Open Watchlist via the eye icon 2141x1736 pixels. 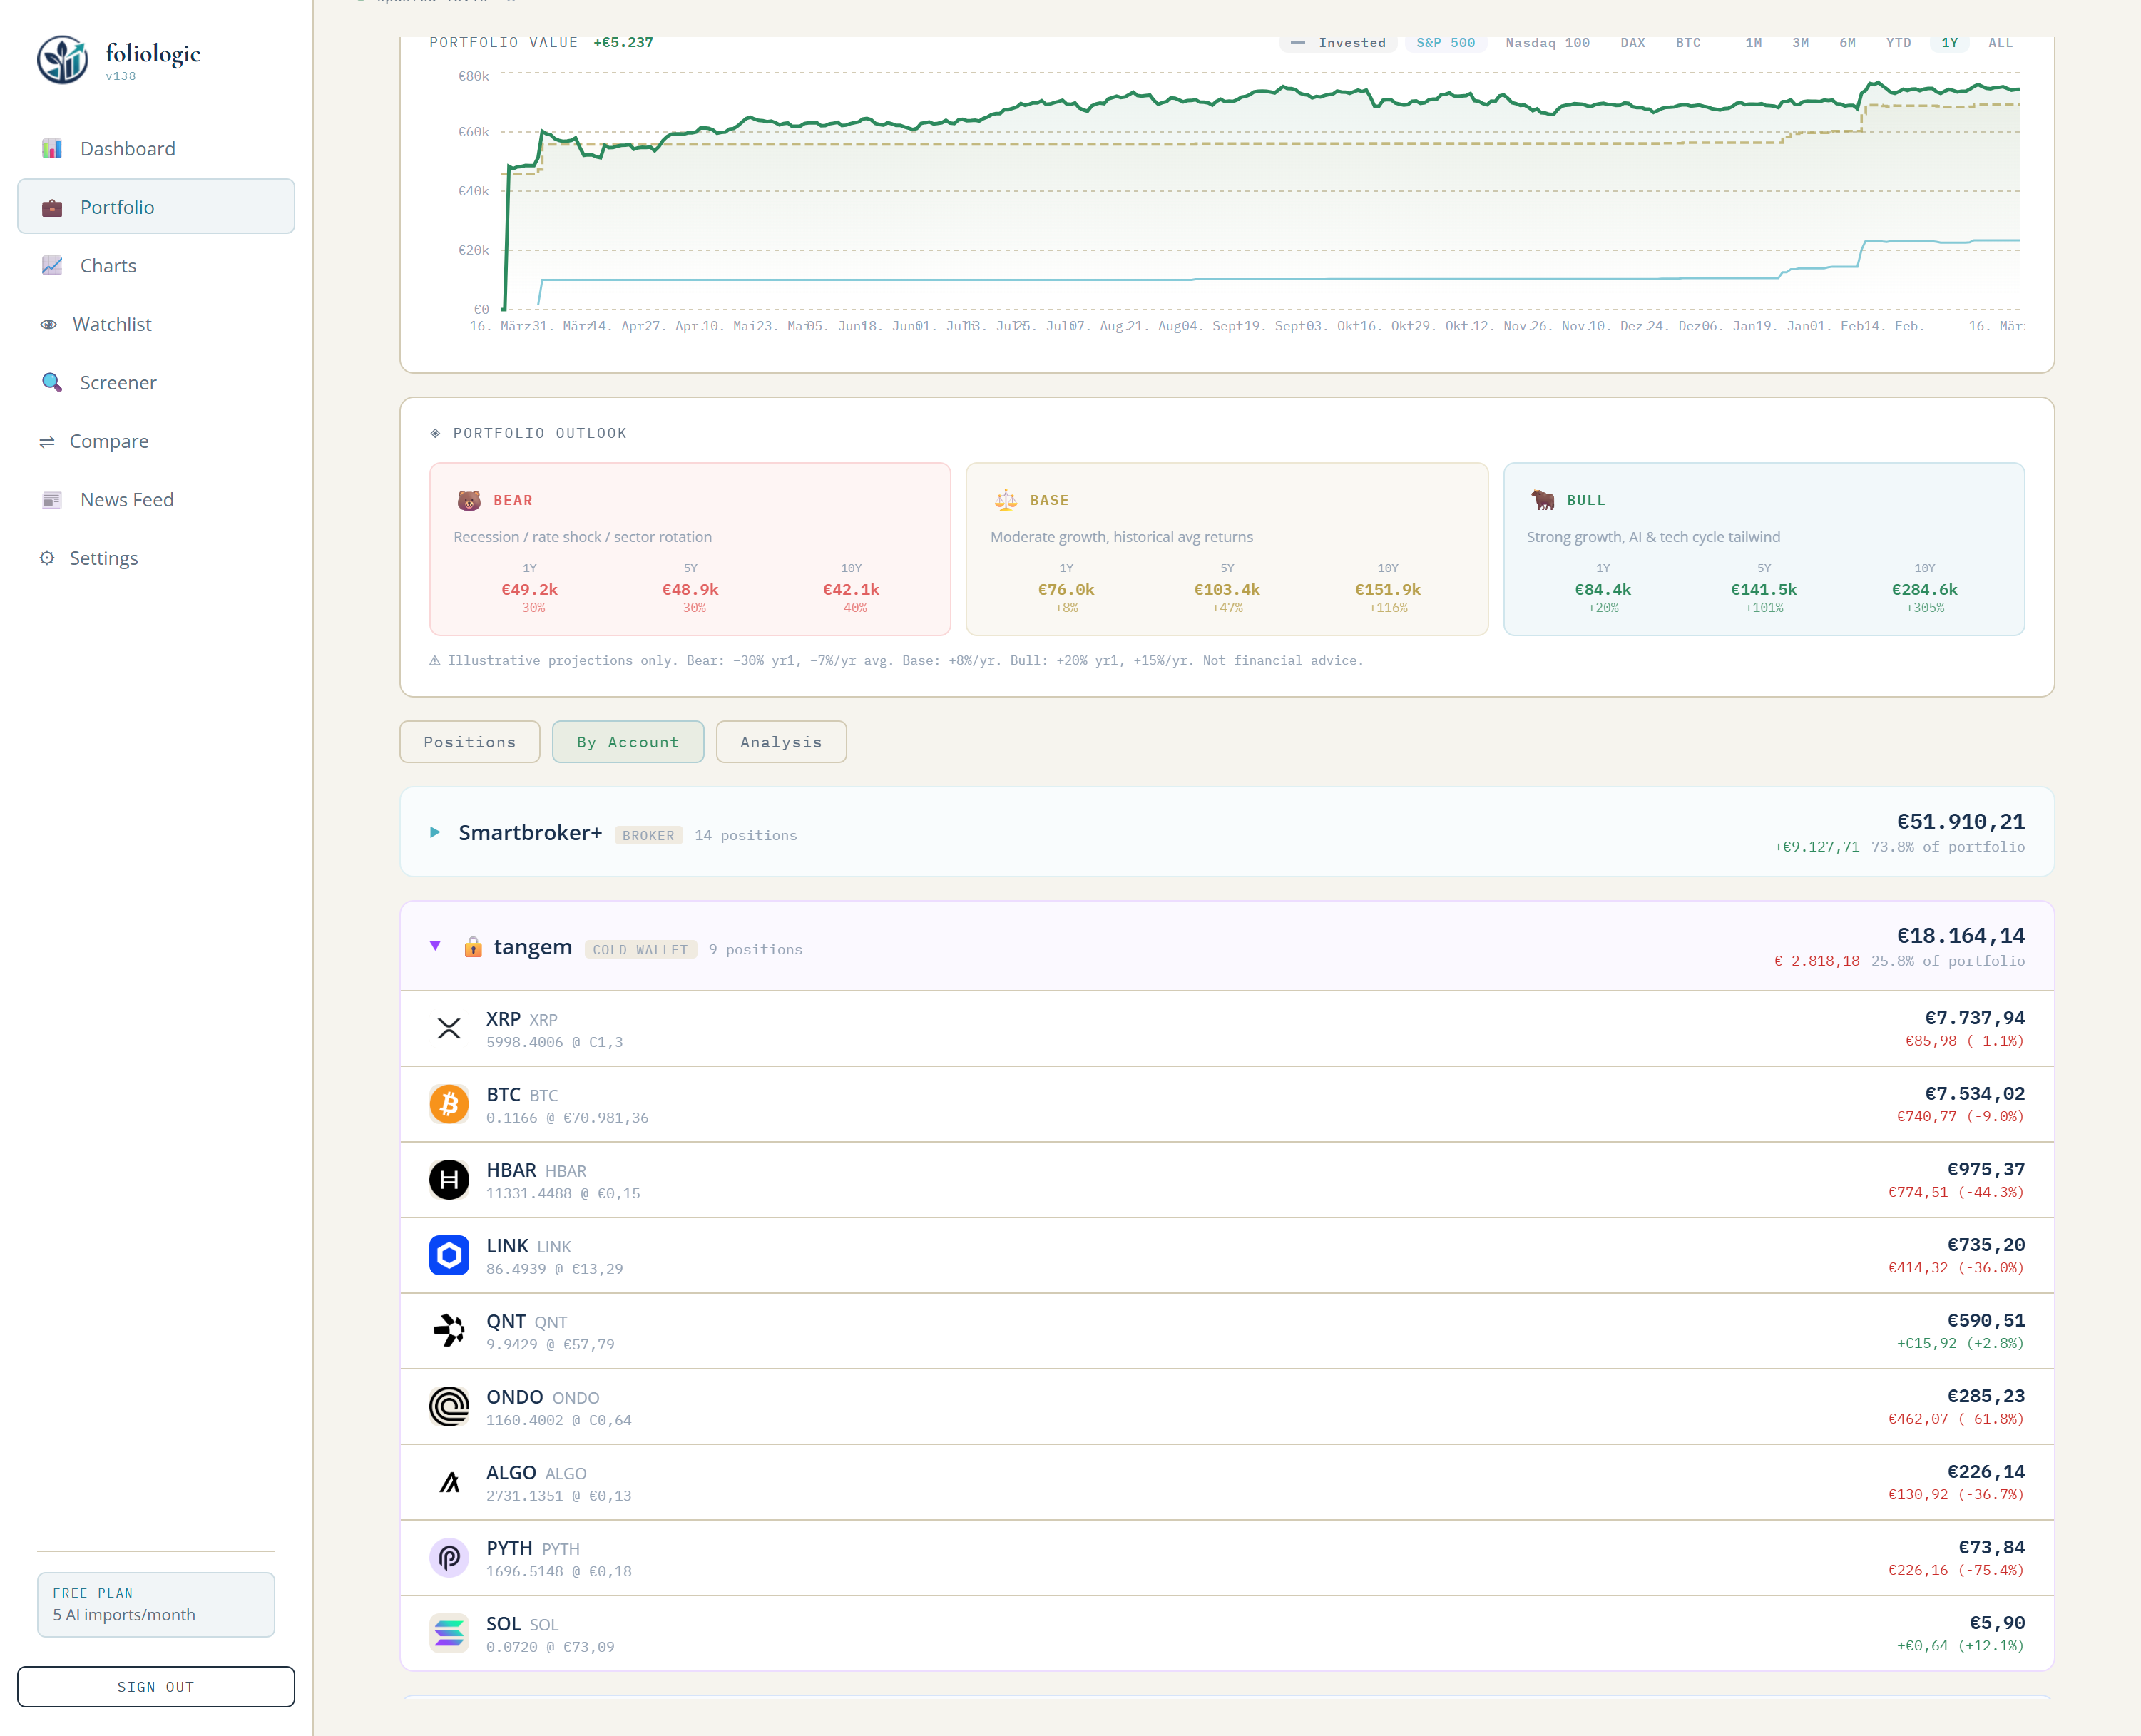[49, 323]
